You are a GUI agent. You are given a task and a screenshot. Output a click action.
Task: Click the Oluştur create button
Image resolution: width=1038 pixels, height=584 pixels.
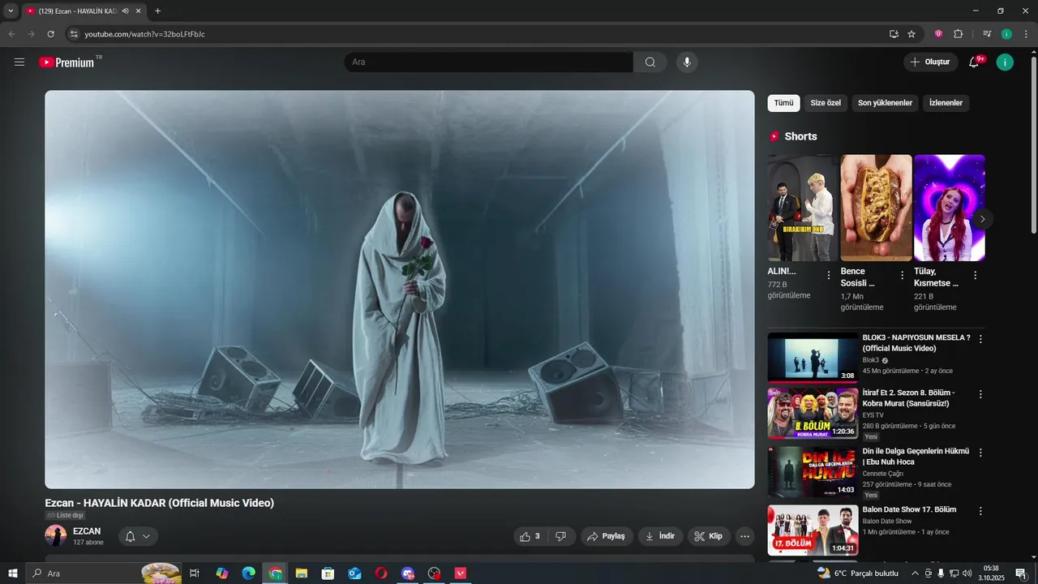click(x=931, y=62)
